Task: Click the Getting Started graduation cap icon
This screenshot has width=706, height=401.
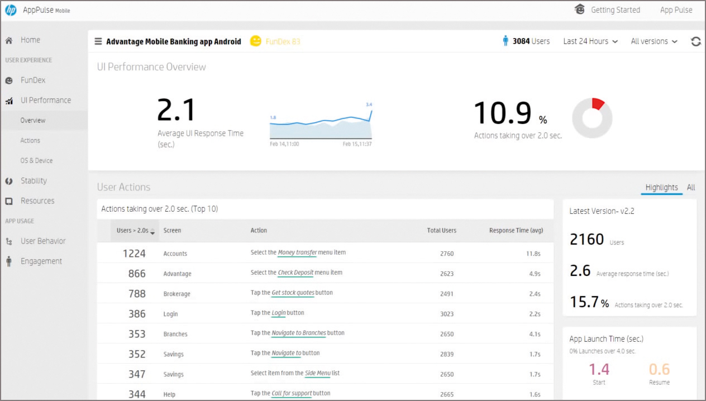Action: [x=580, y=9]
